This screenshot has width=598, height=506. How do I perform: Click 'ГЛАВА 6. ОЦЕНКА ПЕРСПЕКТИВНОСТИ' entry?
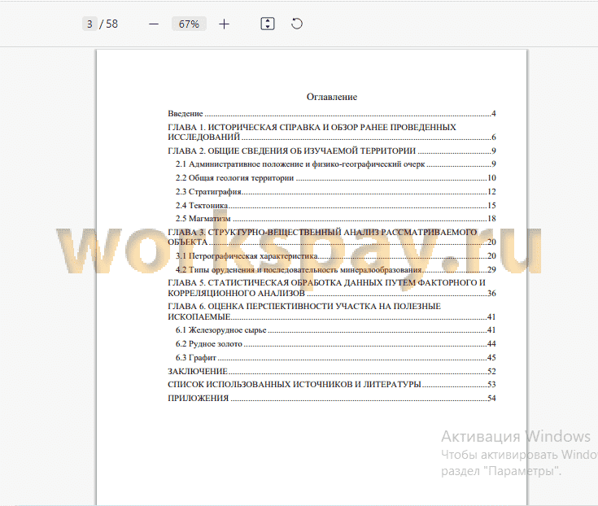[332, 312]
